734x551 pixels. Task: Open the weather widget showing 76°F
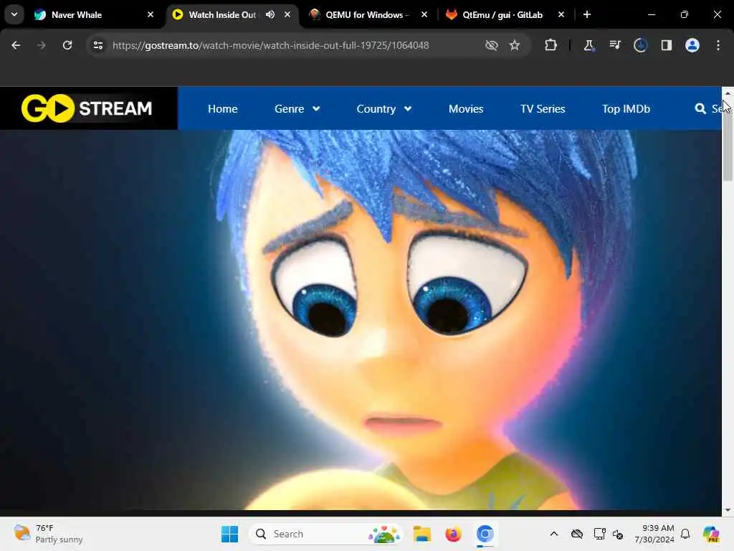pyautogui.click(x=48, y=534)
